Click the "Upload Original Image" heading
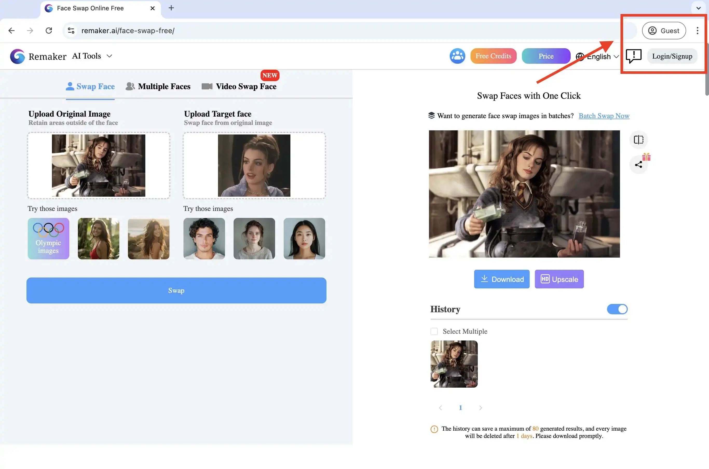Viewport: 709px width, 469px height. [69, 114]
